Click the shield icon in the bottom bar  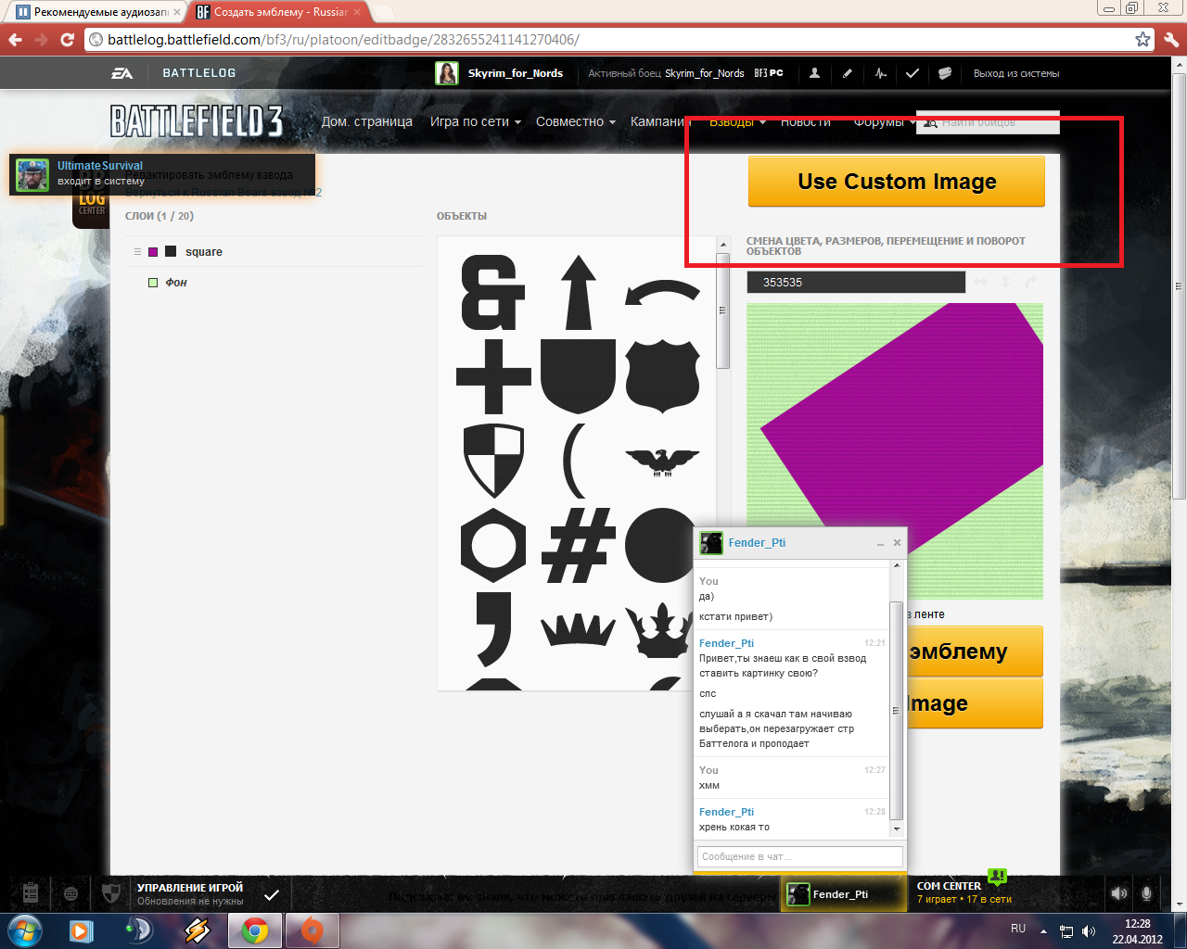point(111,893)
